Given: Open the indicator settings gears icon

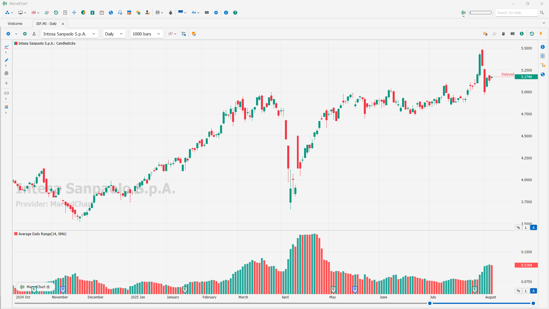Looking at the screenshot, I should coord(184,34).
